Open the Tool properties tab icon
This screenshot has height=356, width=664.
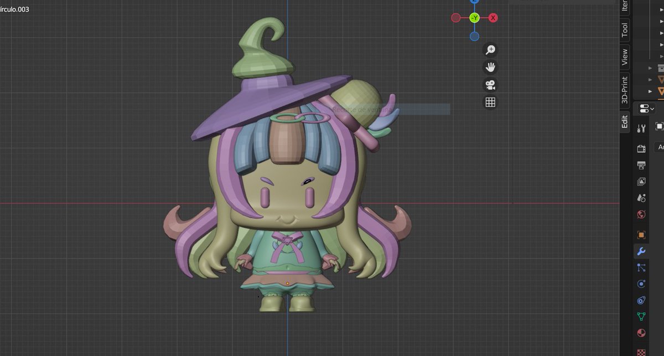coord(641,128)
